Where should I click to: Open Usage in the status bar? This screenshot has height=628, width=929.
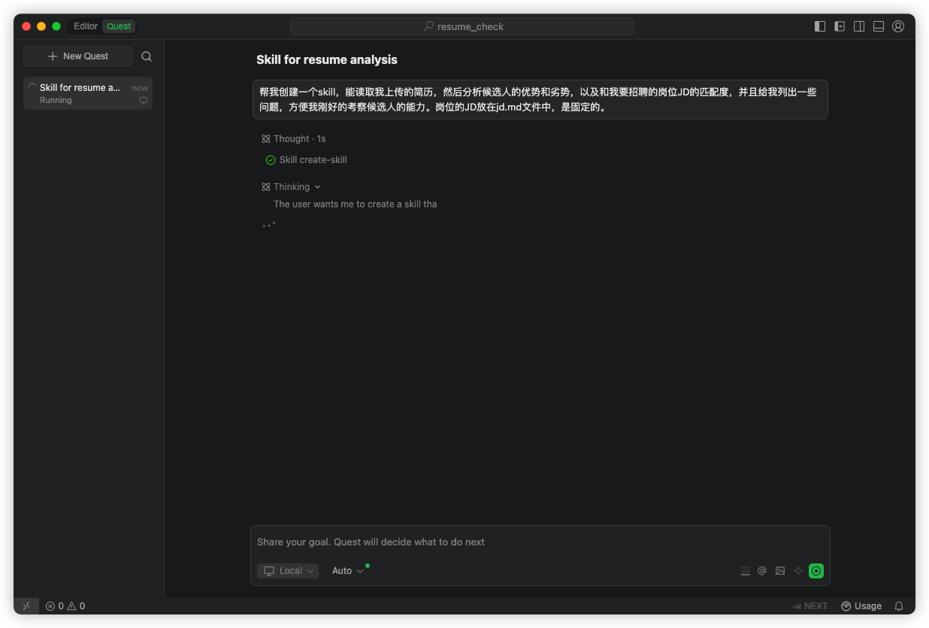(861, 606)
